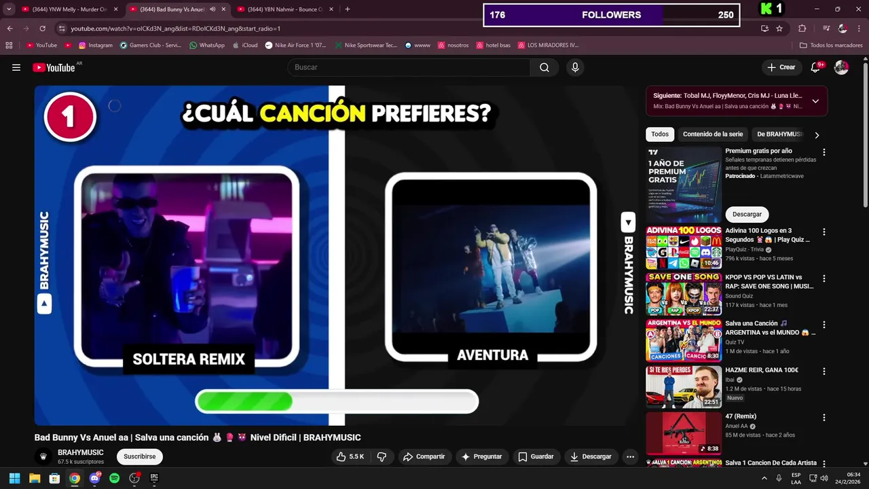Click the Descargar button below the video
This screenshot has width=869, height=489.
pyautogui.click(x=591, y=456)
